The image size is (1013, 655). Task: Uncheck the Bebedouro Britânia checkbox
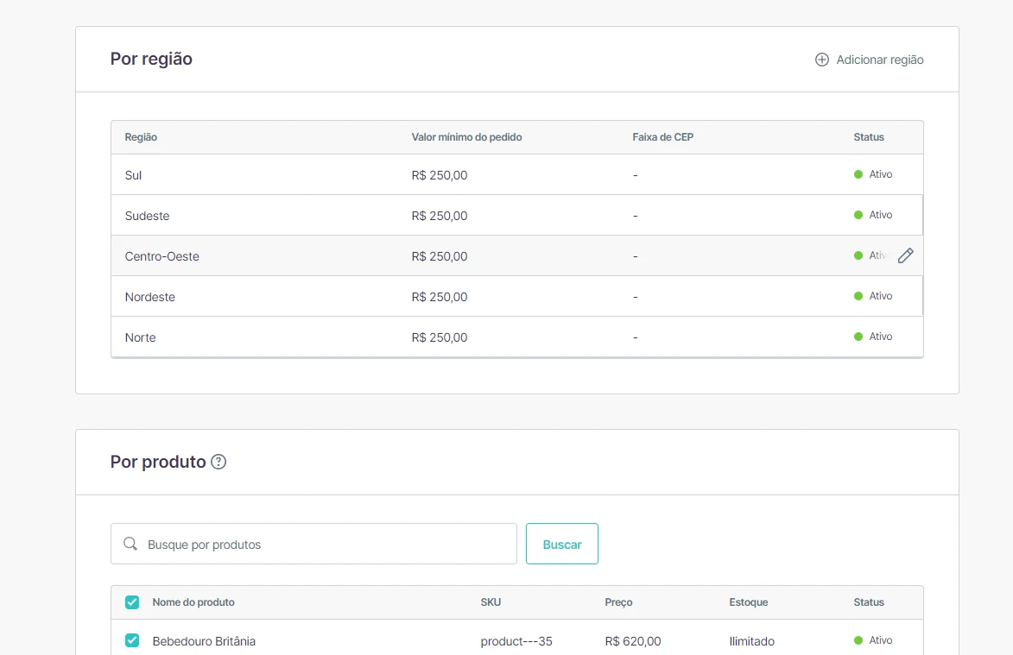tap(132, 640)
